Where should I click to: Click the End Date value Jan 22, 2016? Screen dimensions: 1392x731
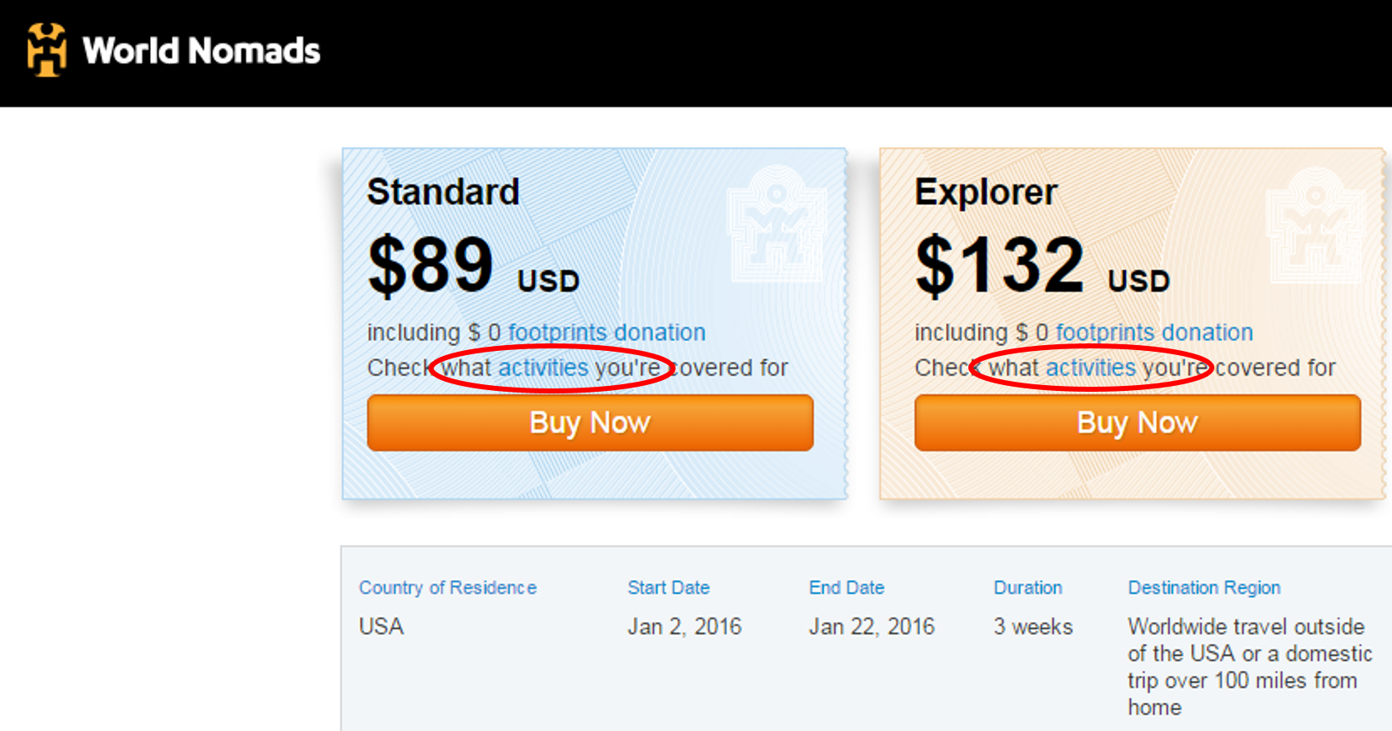coord(872,627)
